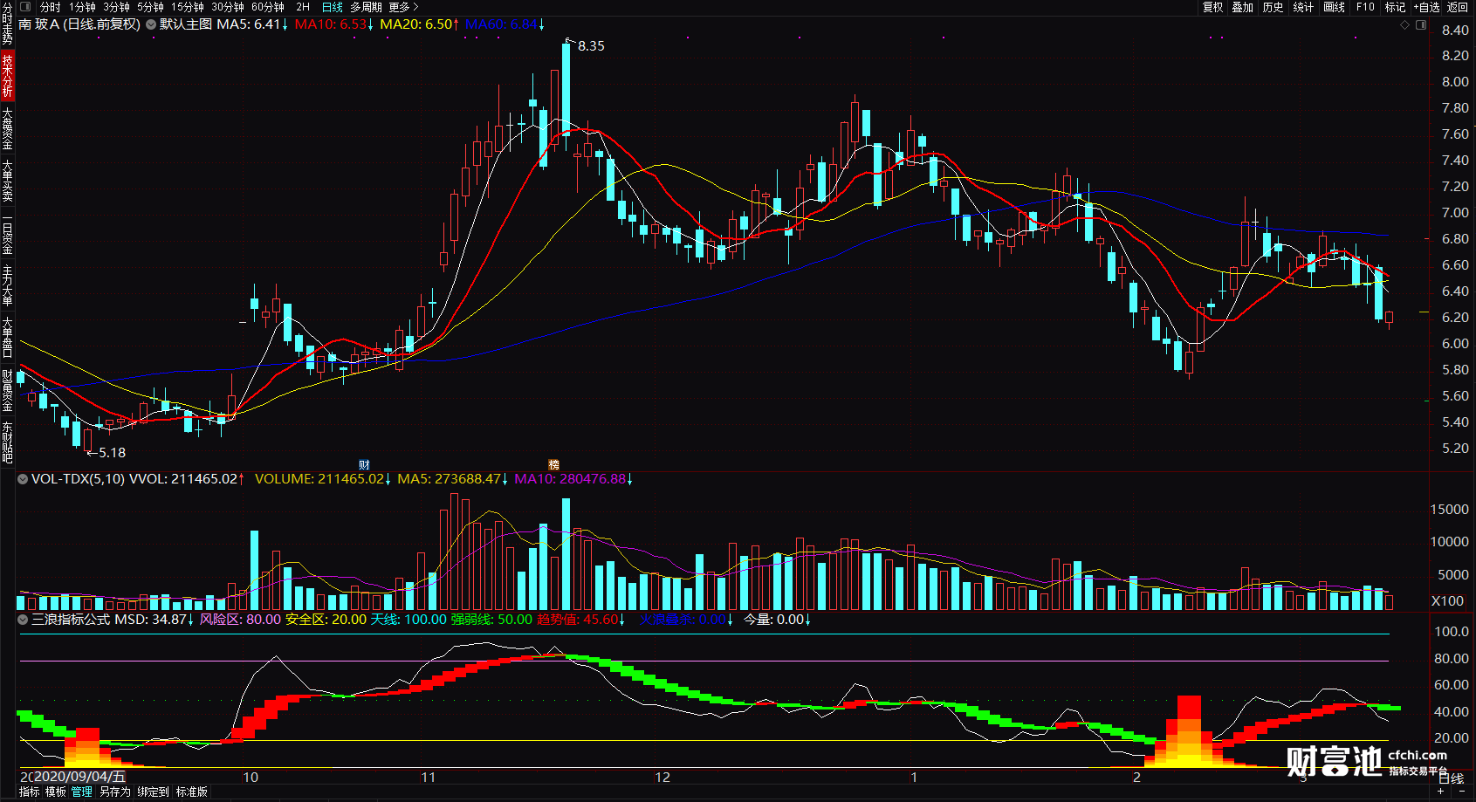Open the 东财贴吧 sidebar tab
This screenshot has width=1476, height=802.
coord(7,442)
